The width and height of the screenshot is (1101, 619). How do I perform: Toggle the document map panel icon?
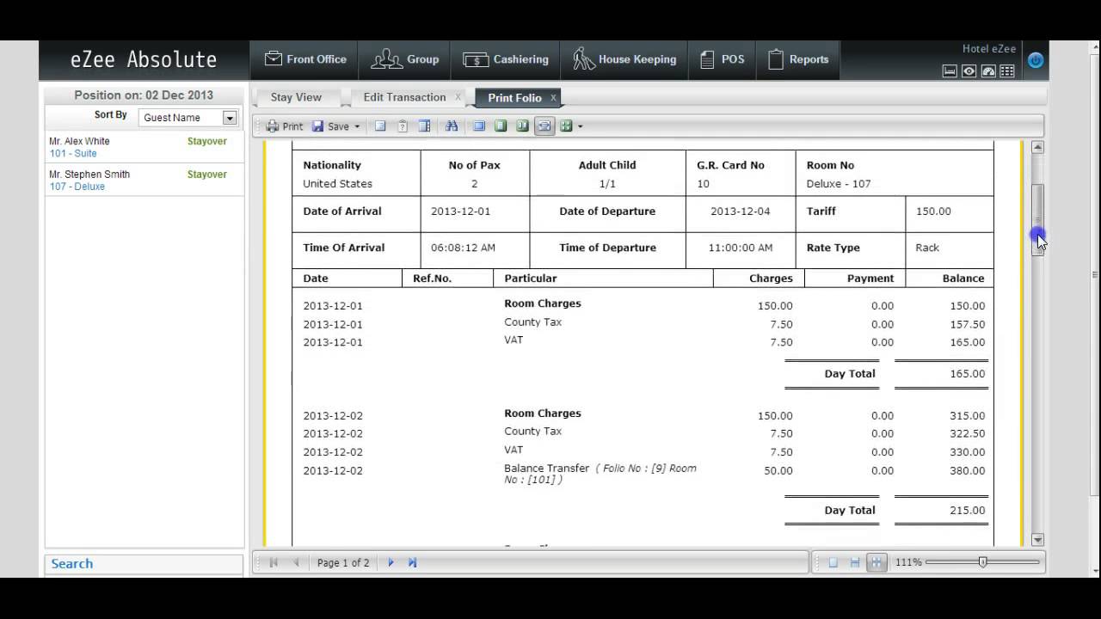pos(424,126)
